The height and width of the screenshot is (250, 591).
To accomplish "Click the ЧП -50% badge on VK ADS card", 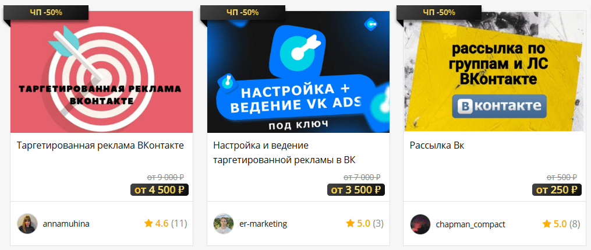I will (243, 12).
